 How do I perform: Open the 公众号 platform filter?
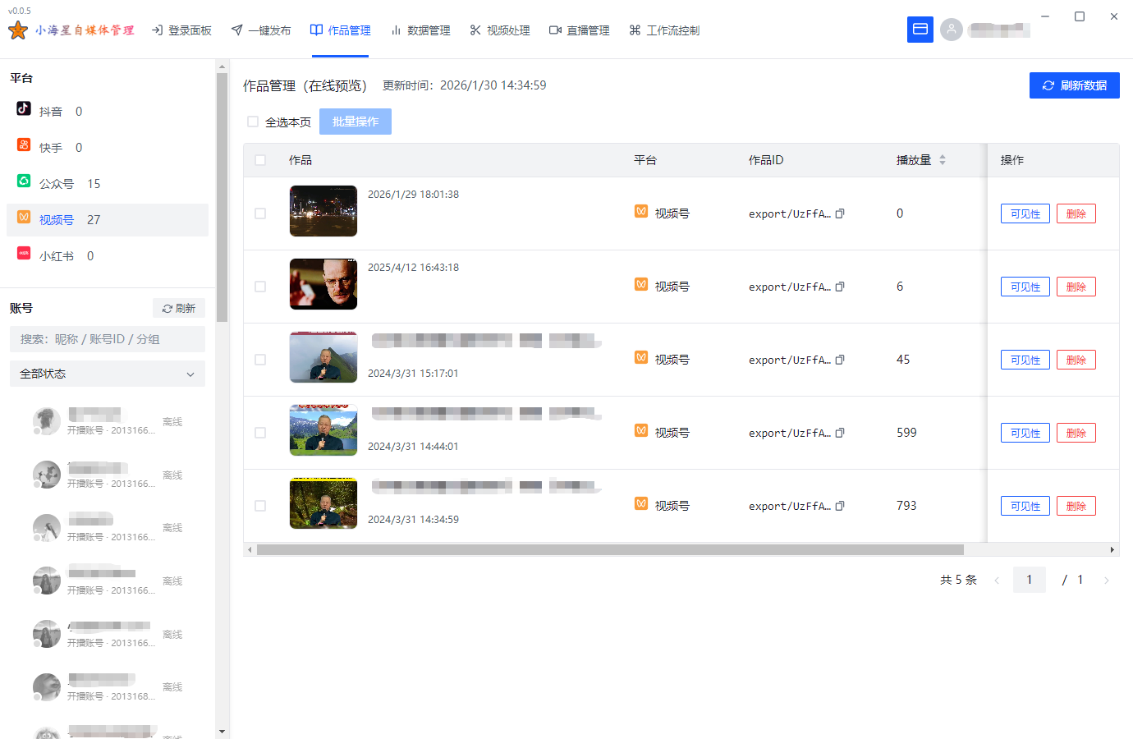pos(23,182)
